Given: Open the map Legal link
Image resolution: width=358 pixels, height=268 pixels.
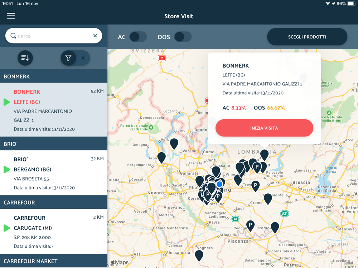Looking at the screenshot, I should click(x=349, y=263).
